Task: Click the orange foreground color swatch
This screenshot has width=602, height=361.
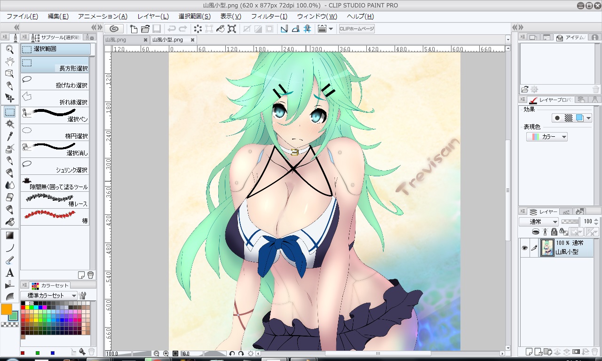Action: tap(7, 309)
